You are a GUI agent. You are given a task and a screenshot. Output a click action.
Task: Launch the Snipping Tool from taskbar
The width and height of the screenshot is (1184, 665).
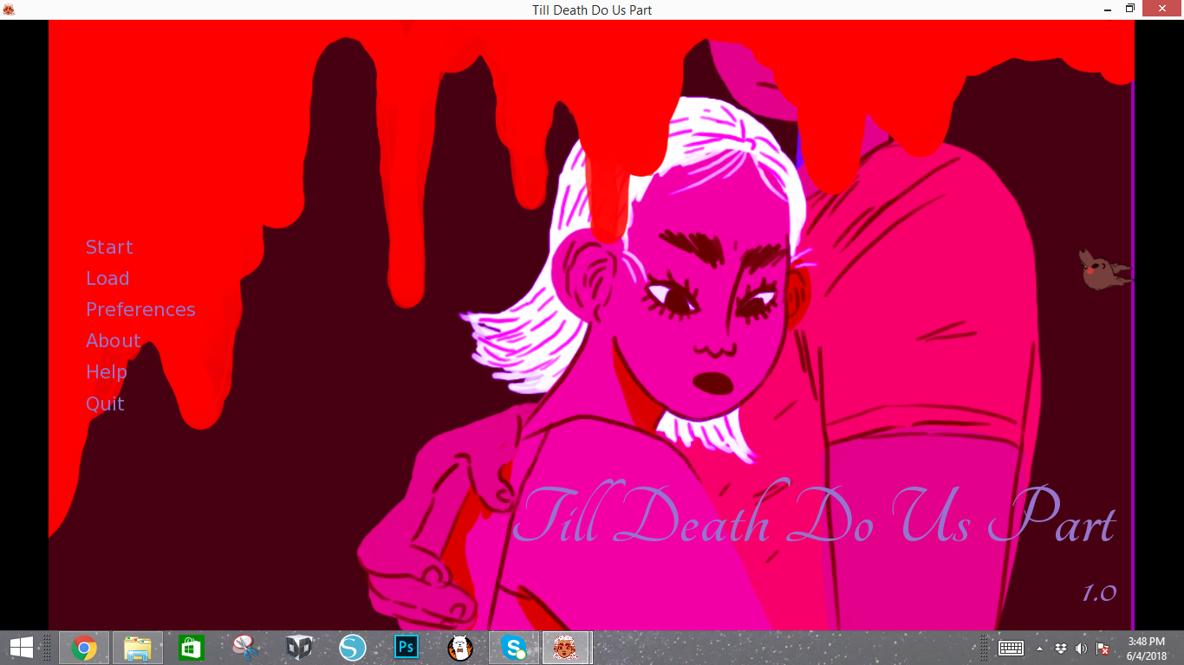click(x=245, y=648)
